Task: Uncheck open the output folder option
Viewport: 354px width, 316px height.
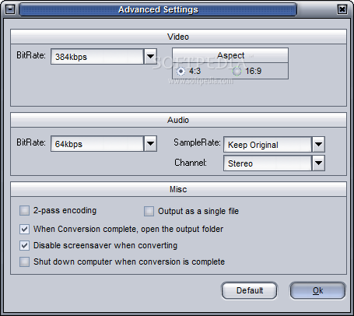Action: [24, 230]
